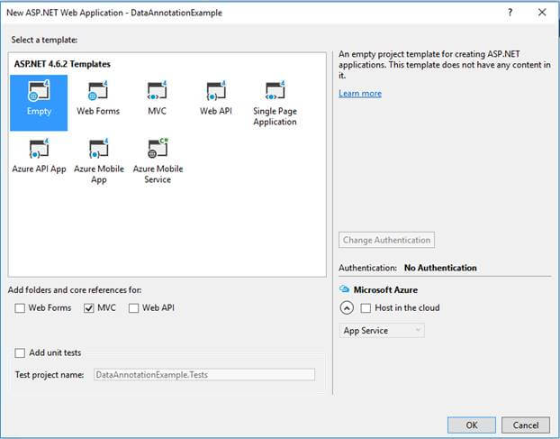Click the empty project template description text
The height and width of the screenshot is (439, 560).
(x=444, y=65)
